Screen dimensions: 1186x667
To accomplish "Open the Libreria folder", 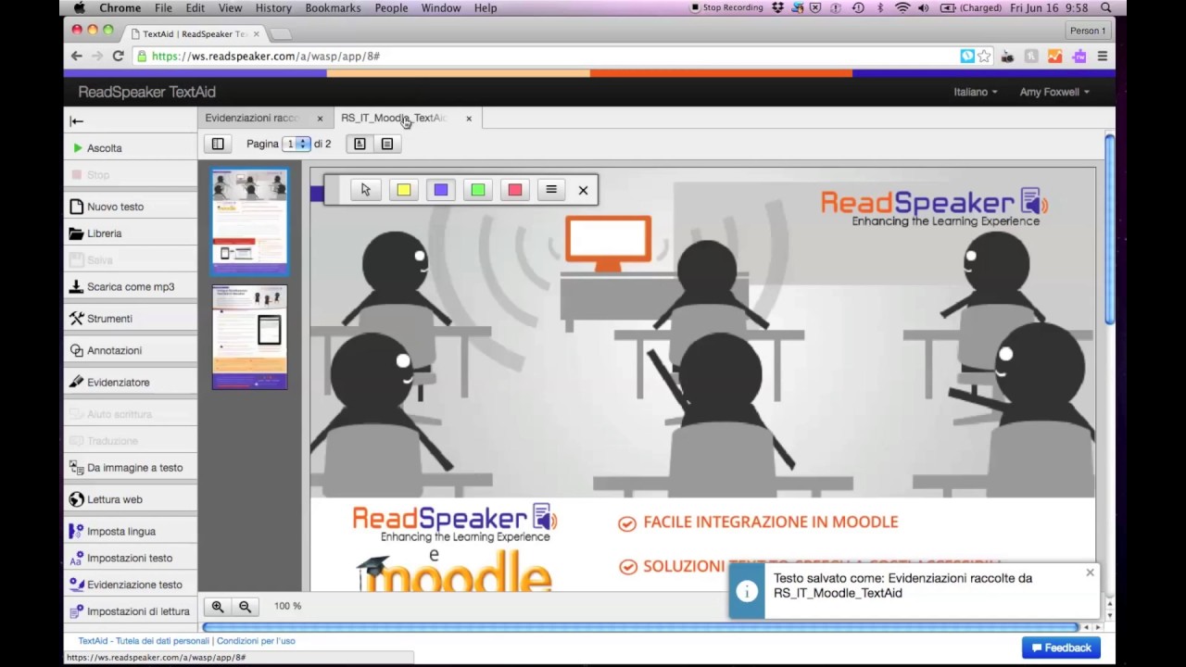I will pyautogui.click(x=130, y=233).
